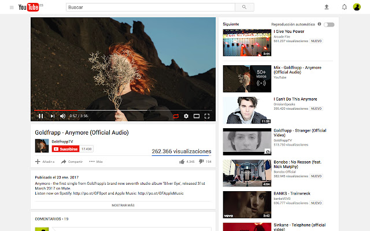Open the GoldfrappTV channel avatar
The height and width of the screenshot is (231, 370).
point(42,146)
